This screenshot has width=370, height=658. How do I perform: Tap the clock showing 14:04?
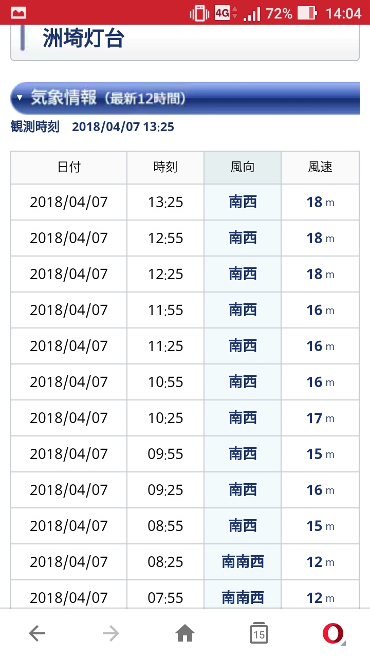tap(343, 13)
